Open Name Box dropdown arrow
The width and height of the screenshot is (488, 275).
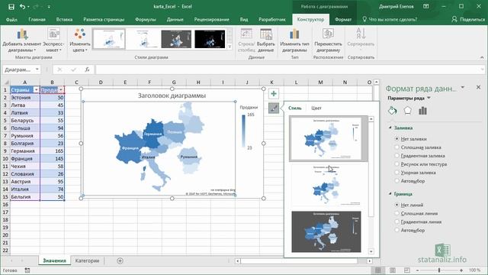37,70
